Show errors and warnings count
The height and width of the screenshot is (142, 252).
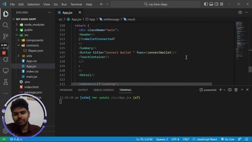point(16,139)
